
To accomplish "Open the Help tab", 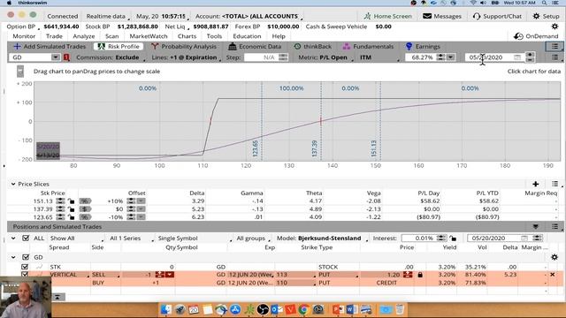I will (279, 36).
